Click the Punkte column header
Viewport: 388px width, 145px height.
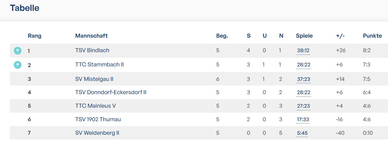pyautogui.click(x=372, y=36)
